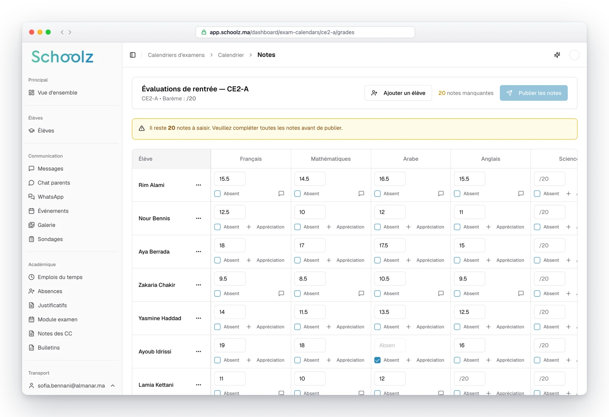Click Lamia Kettani's empty Anglais grade field

(x=470, y=379)
